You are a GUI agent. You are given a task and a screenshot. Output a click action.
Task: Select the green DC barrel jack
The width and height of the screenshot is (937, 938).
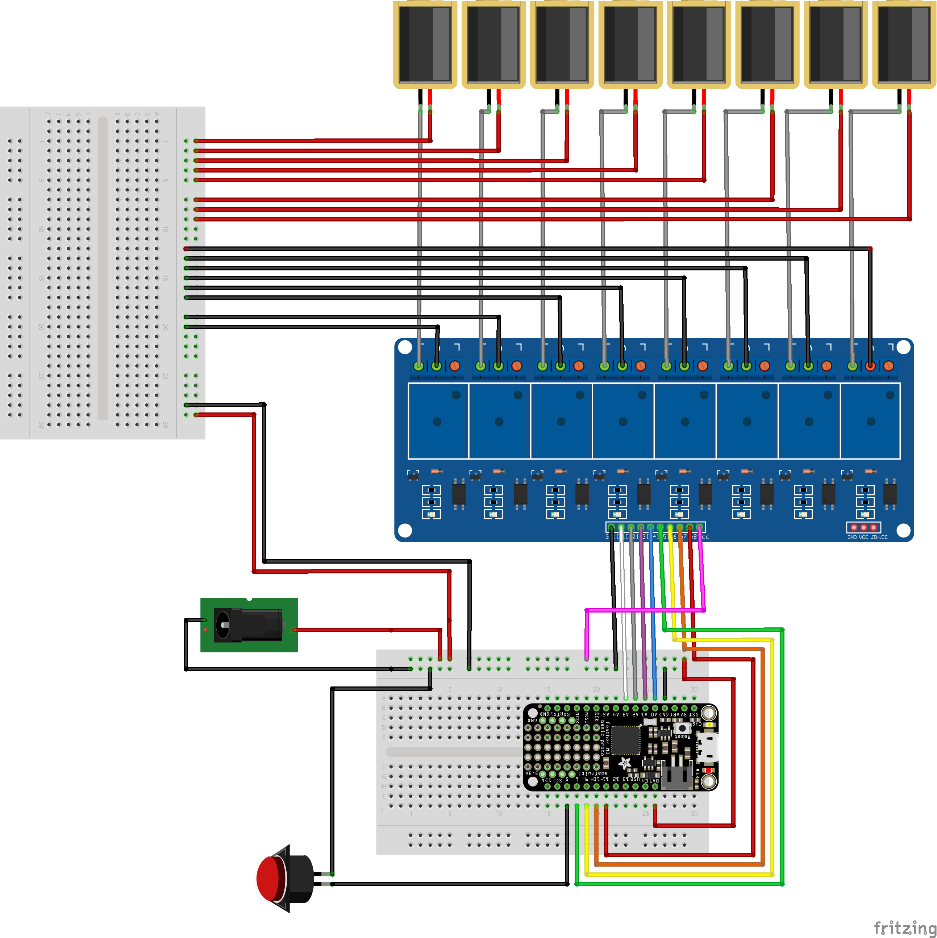pyautogui.click(x=249, y=625)
